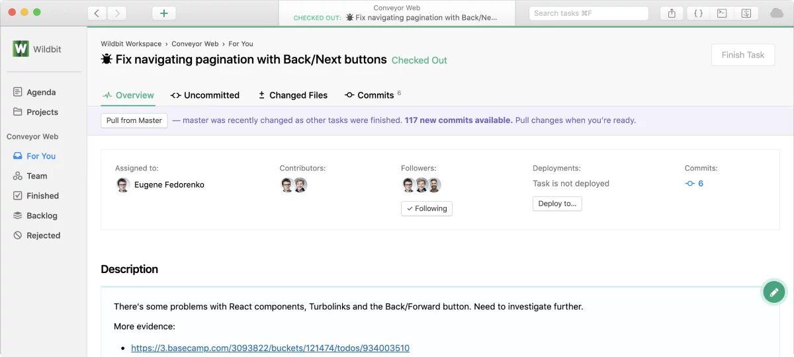Click the '117 new commits available.' text
The image size is (794, 357).
[x=459, y=120]
